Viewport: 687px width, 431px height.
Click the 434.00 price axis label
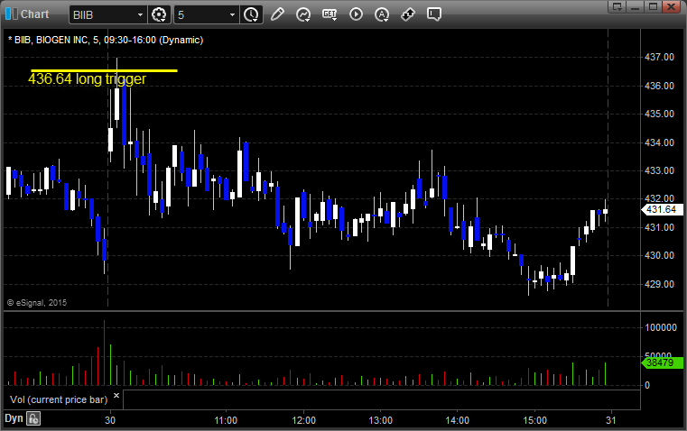tap(659, 142)
